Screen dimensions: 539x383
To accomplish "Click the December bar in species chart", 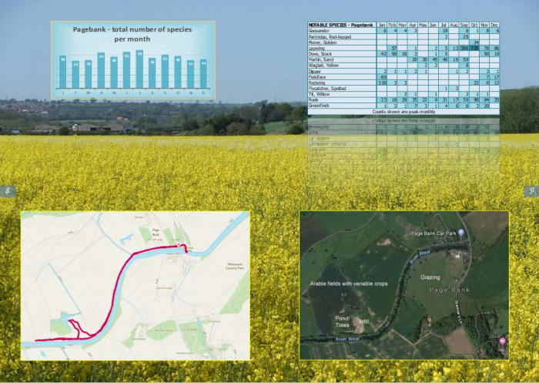I will point(203,73).
